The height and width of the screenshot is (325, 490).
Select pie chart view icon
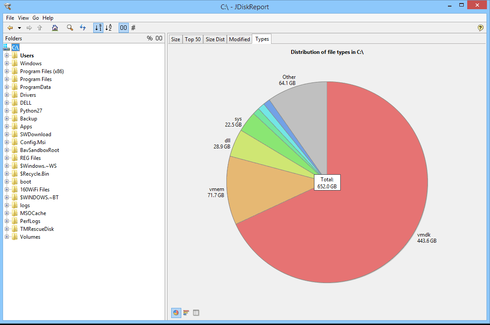pyautogui.click(x=176, y=312)
